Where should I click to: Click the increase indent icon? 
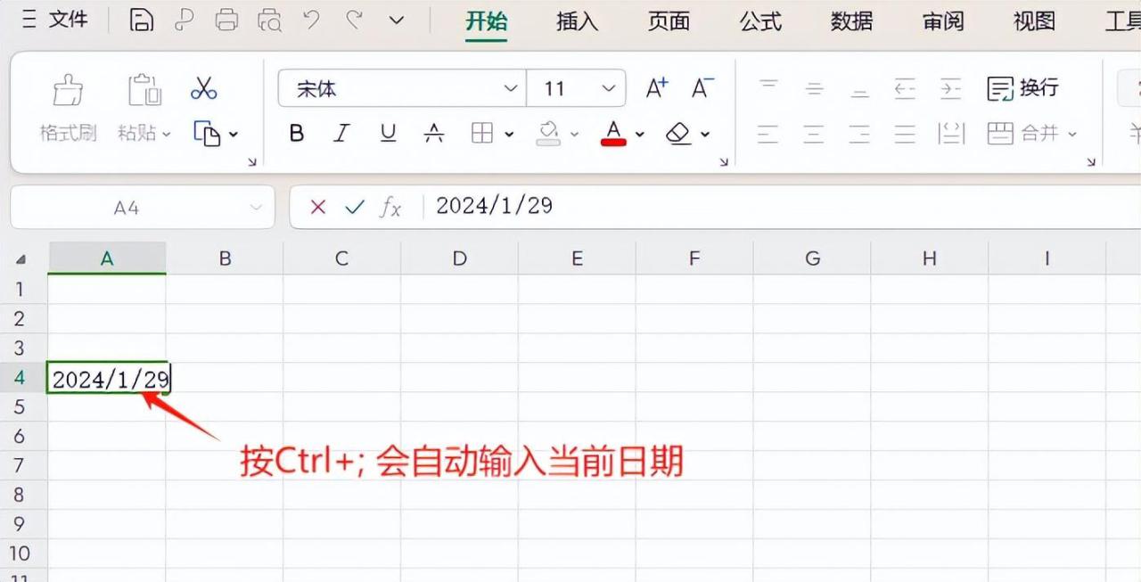coord(951,88)
